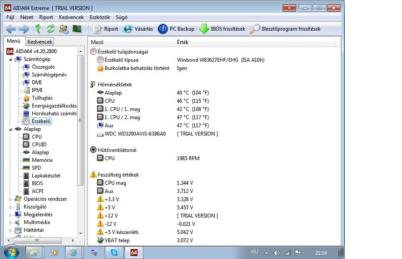This screenshot has width=402, height=259.
Task: Click the HU language indicator
Action: [x=255, y=252]
